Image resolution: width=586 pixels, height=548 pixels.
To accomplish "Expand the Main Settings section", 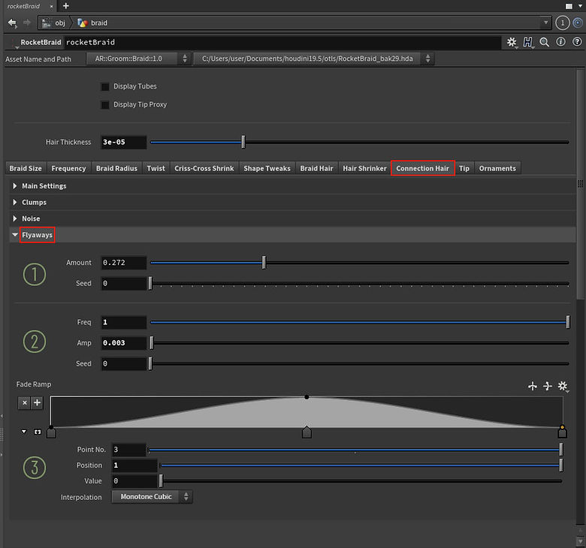I will click(x=15, y=186).
